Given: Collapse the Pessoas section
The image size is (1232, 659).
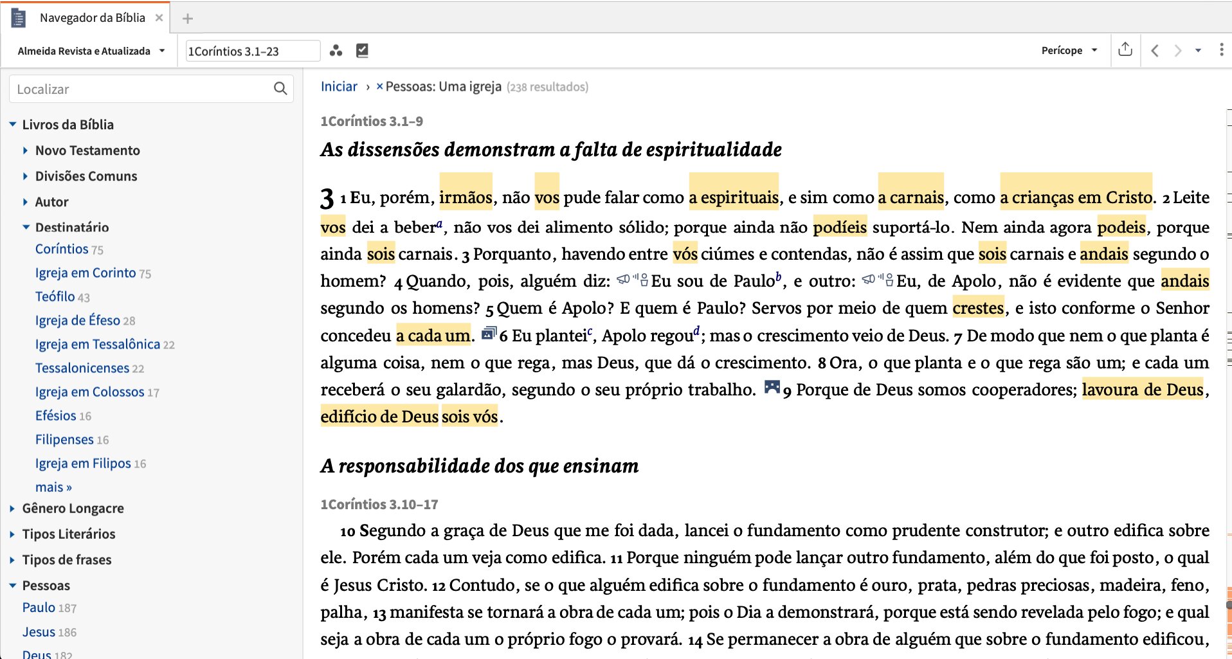Looking at the screenshot, I should coord(12,586).
